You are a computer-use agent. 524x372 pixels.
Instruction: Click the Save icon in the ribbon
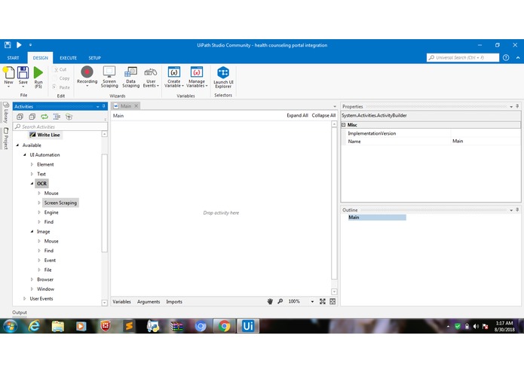(x=23, y=72)
